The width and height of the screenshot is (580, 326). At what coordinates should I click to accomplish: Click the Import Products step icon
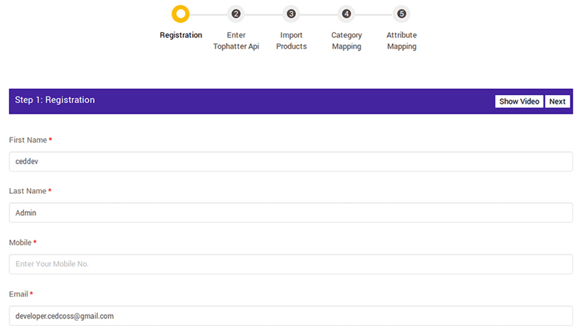(x=291, y=14)
